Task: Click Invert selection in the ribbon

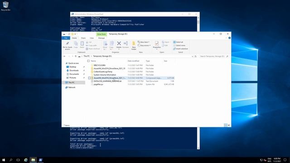Action: [180, 49]
